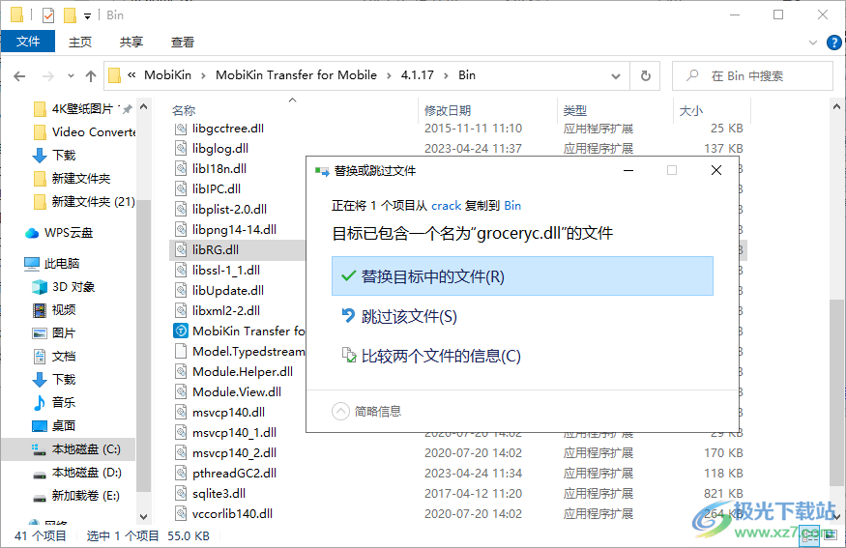Expand the ribbon with chevron
846x548 pixels.
point(813,43)
